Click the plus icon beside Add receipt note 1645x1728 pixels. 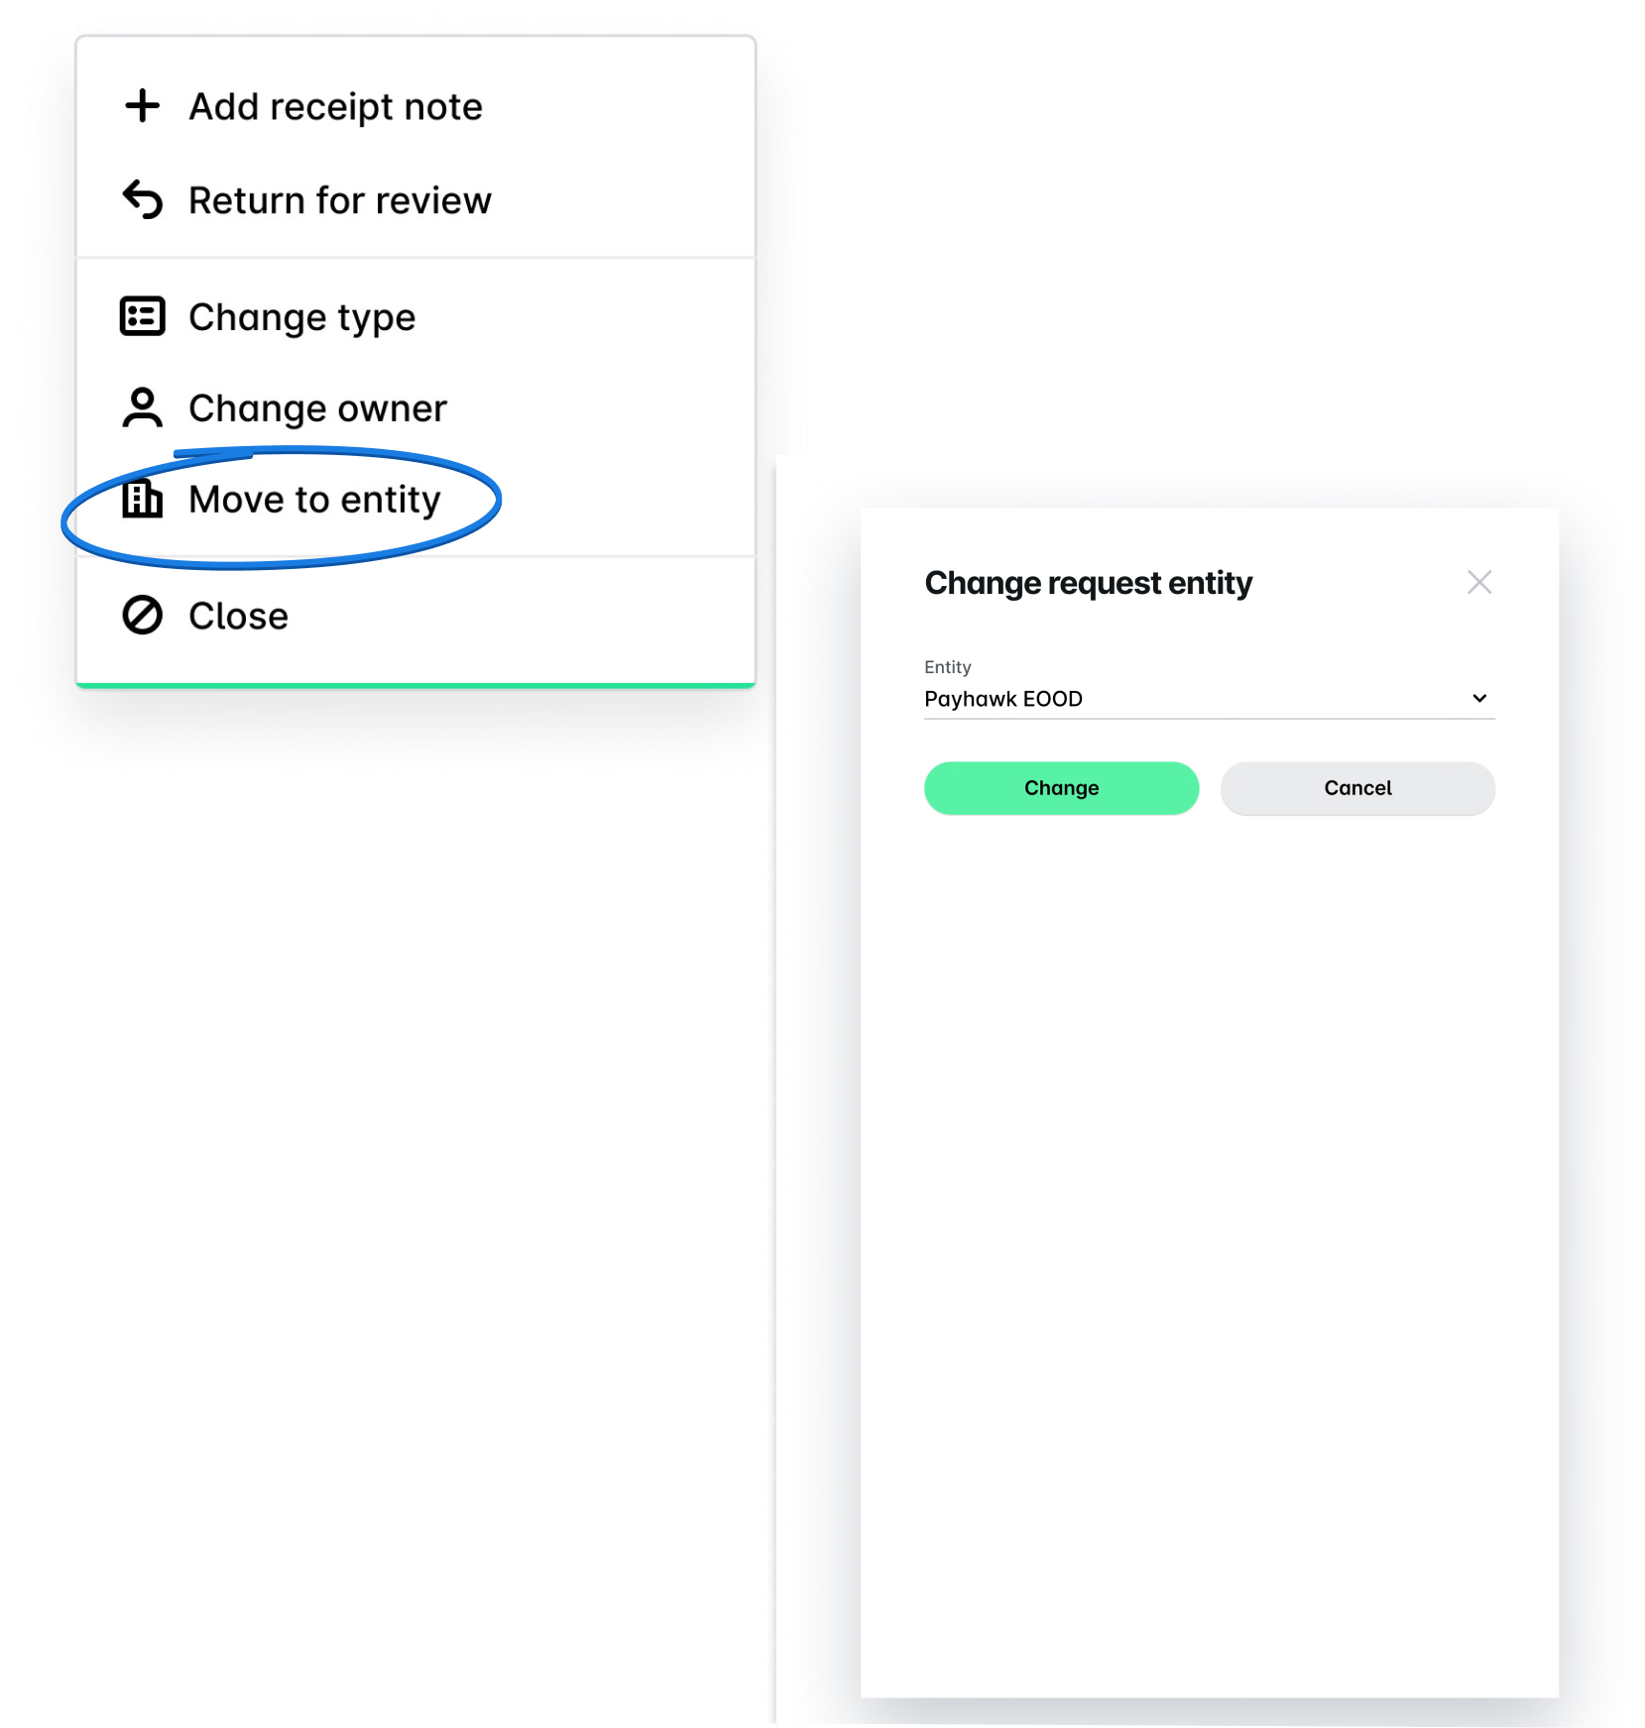[142, 105]
